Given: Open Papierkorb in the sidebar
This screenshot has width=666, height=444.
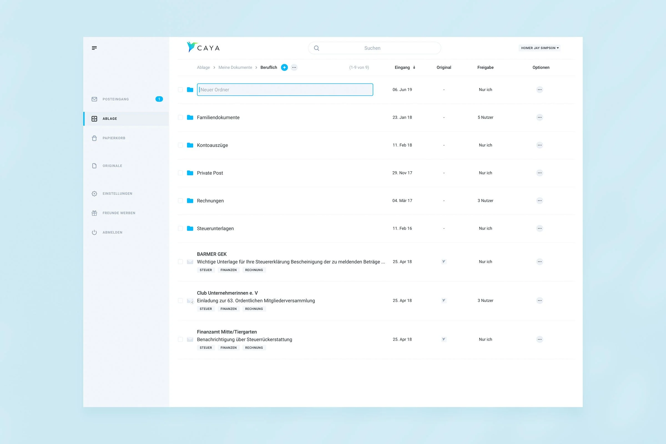Looking at the screenshot, I should click(x=113, y=138).
